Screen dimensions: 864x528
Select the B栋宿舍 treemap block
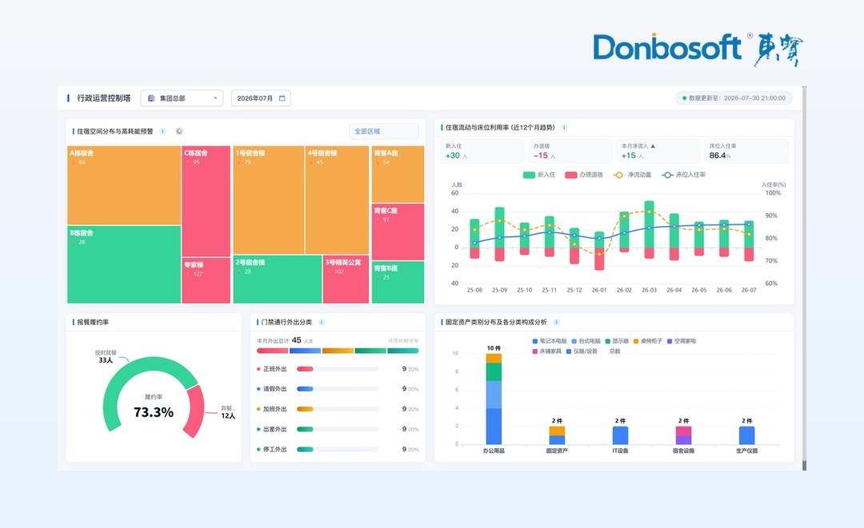(x=124, y=264)
